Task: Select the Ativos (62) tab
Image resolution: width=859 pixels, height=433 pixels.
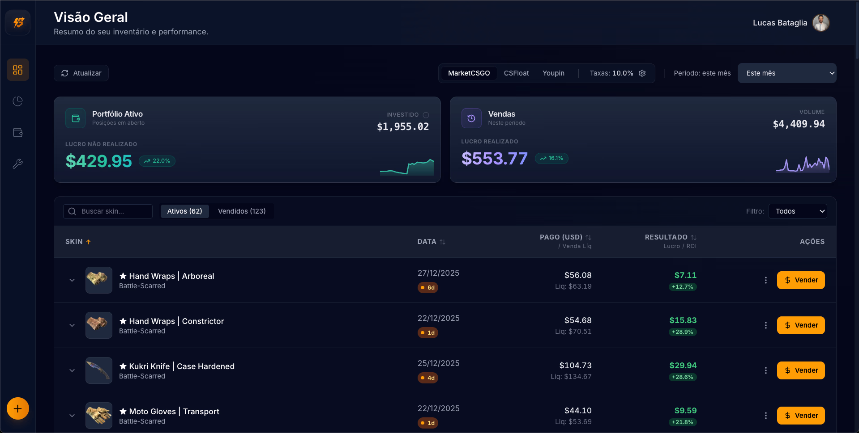Action: pos(184,211)
